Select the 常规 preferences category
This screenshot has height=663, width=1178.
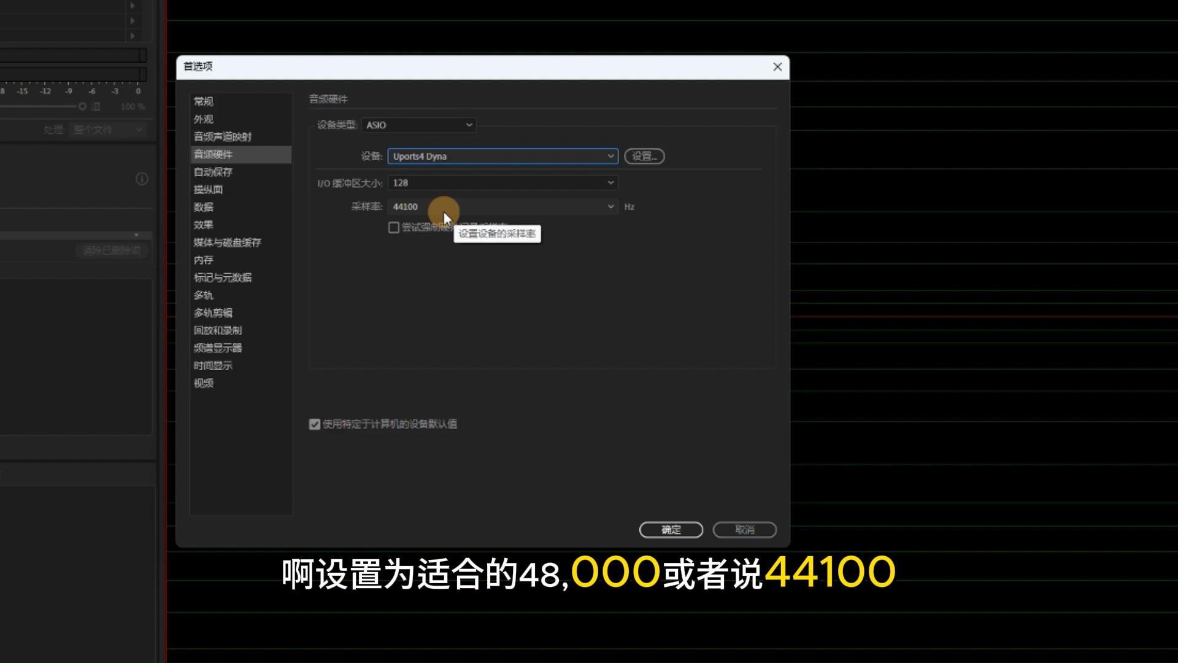(x=203, y=101)
